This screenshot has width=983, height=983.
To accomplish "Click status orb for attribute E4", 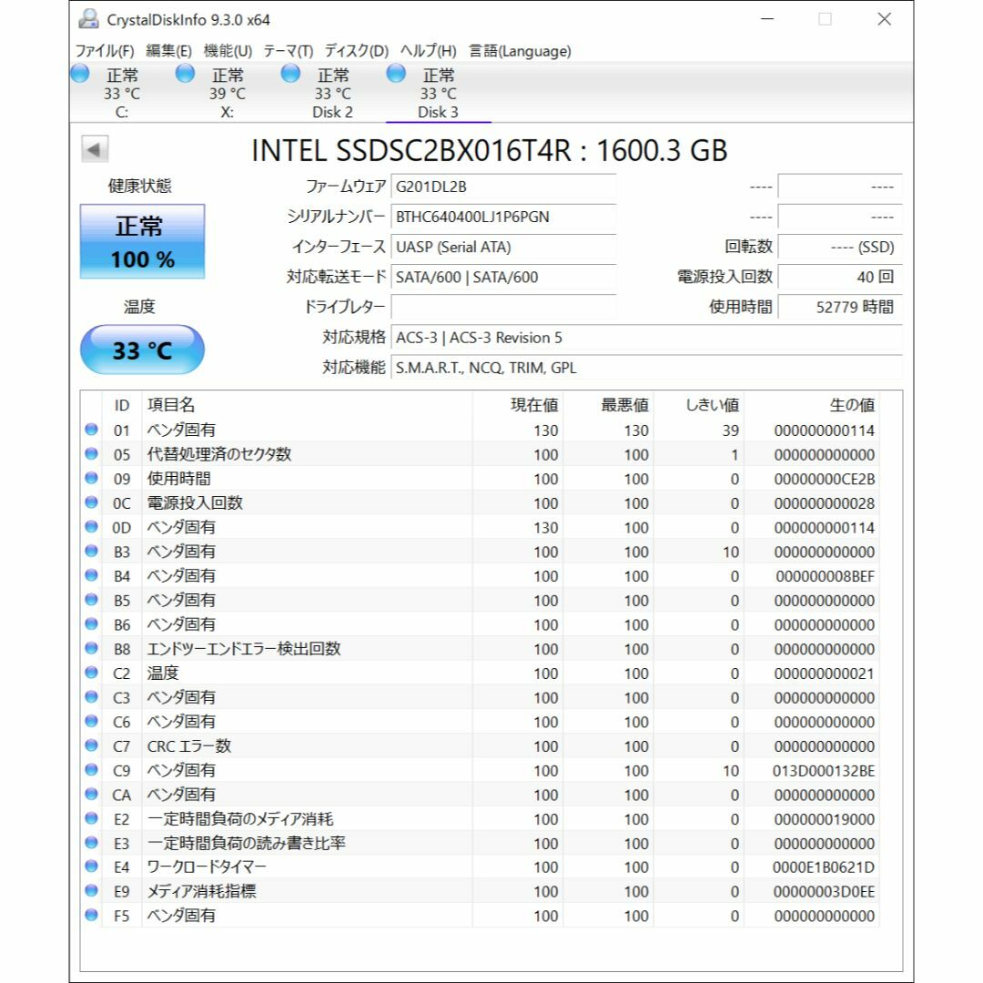I will (x=92, y=866).
